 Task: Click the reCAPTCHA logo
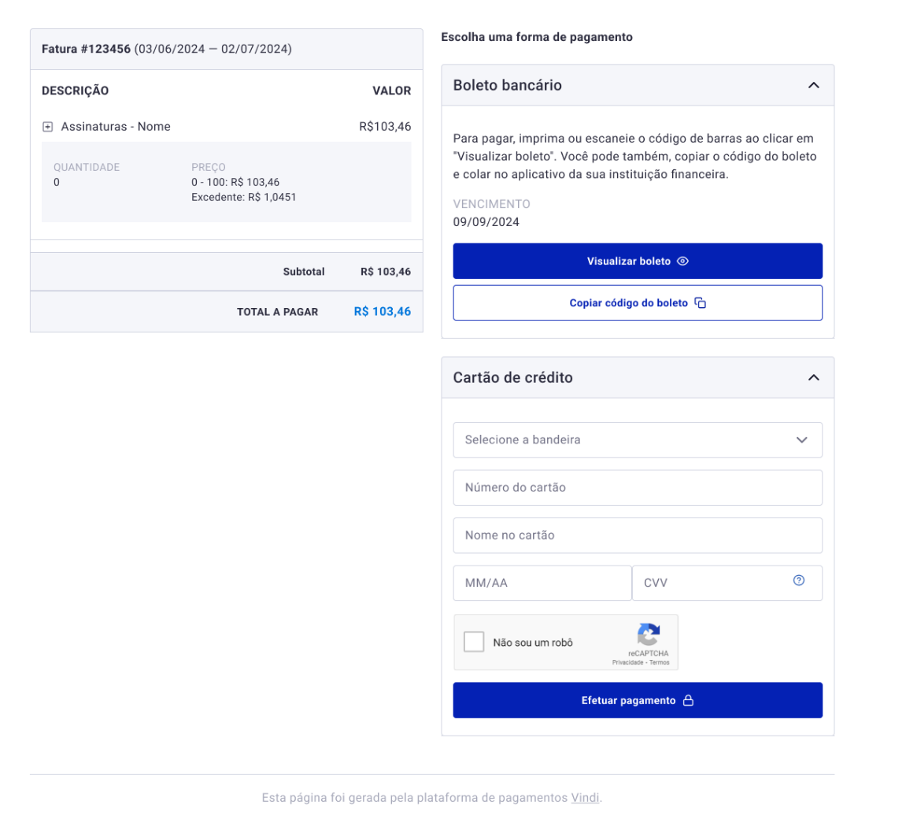click(649, 635)
